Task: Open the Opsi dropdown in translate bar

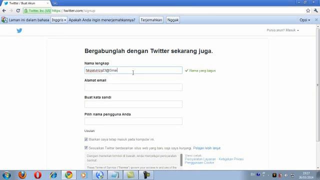Action: coord(304,20)
